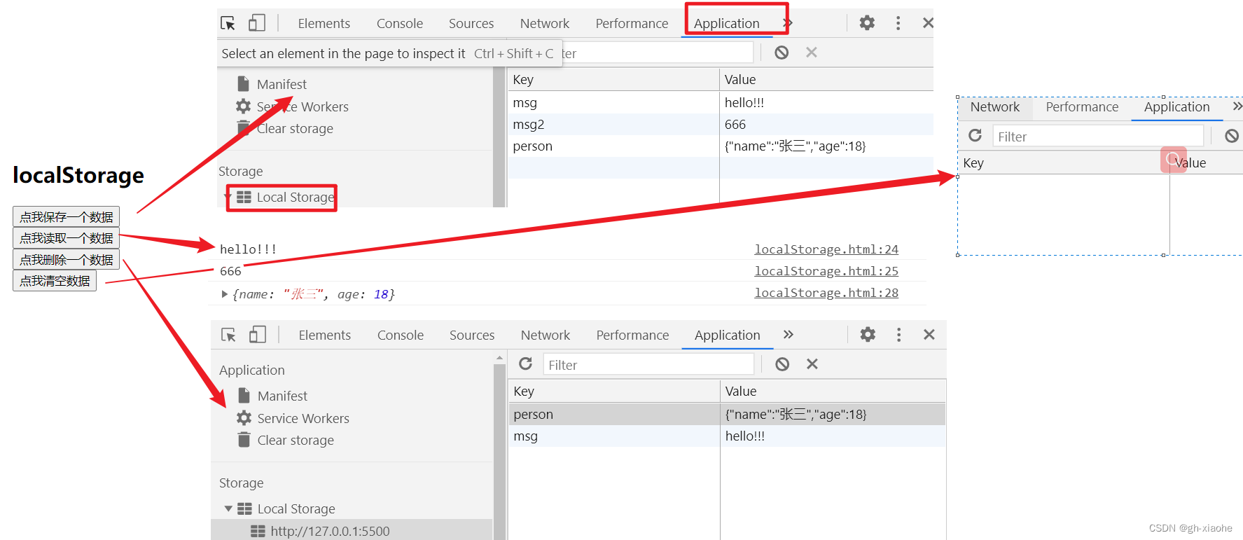
Task: Select Performance tab in right DevTools snippet
Action: (1082, 107)
